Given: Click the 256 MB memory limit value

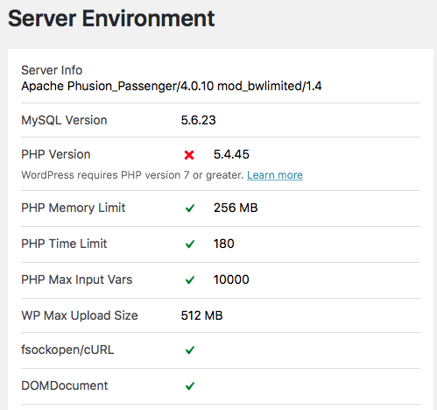Looking at the screenshot, I should [236, 208].
